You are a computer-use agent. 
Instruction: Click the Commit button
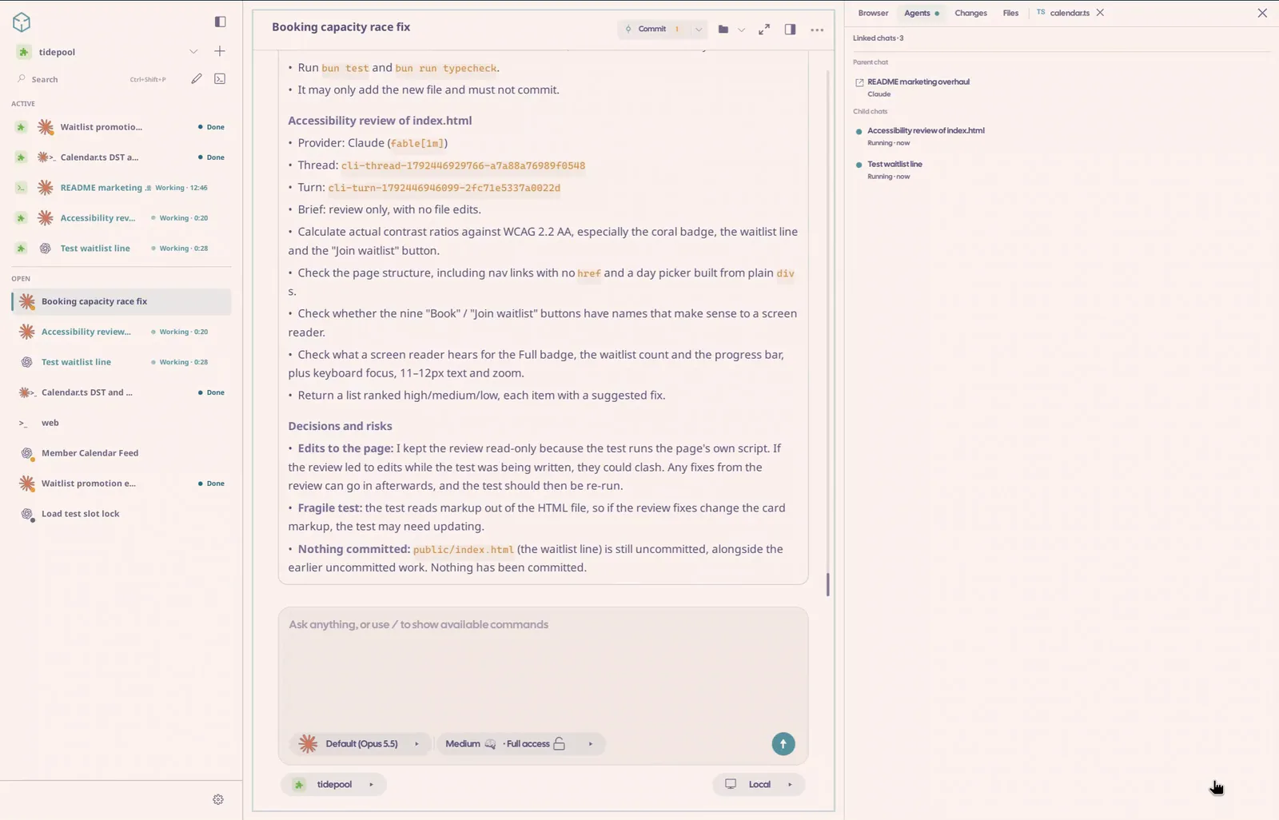[652, 30]
